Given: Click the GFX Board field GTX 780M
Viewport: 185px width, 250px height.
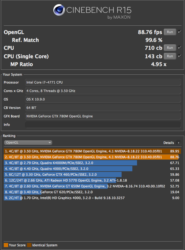Looking at the screenshot, I should [x=103, y=116].
